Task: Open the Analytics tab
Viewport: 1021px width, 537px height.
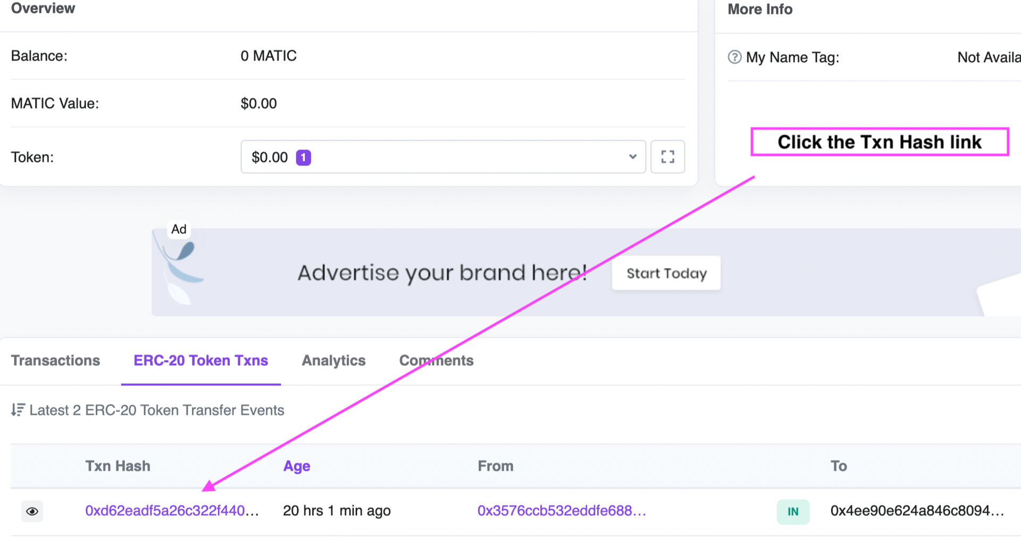Action: [x=333, y=360]
